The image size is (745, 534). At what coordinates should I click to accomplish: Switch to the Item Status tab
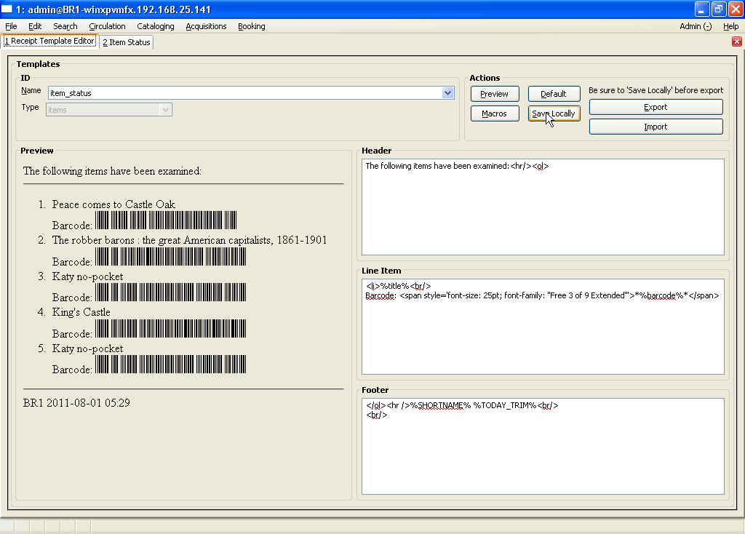127,42
